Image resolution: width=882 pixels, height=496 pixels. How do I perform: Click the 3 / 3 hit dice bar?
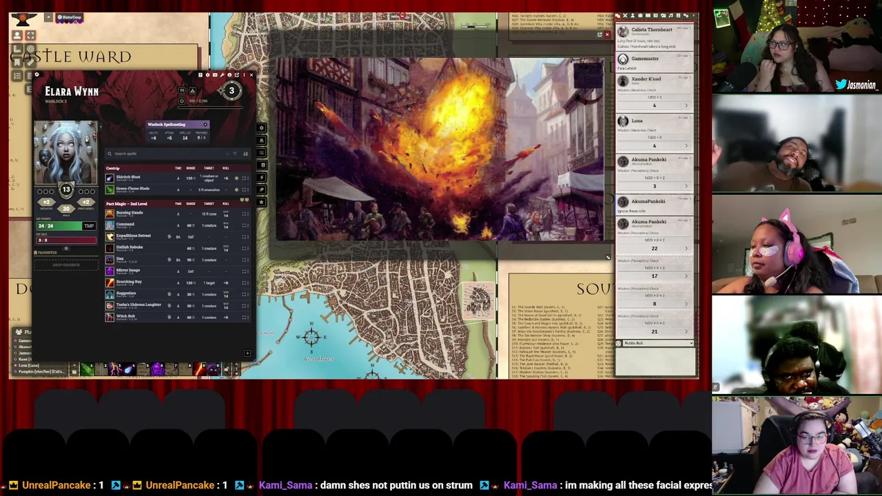(x=66, y=240)
